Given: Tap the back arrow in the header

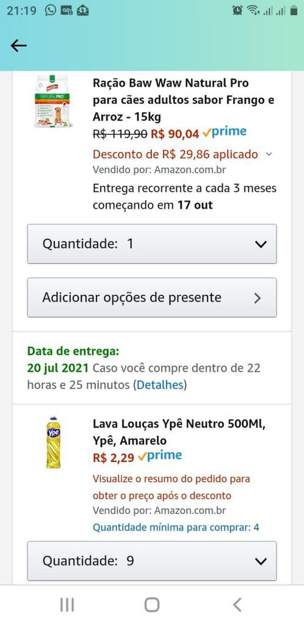Looking at the screenshot, I should pyautogui.click(x=18, y=46).
